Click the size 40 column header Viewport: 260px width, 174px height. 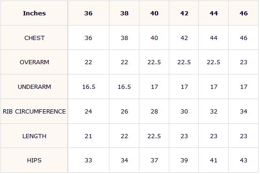tap(154, 13)
